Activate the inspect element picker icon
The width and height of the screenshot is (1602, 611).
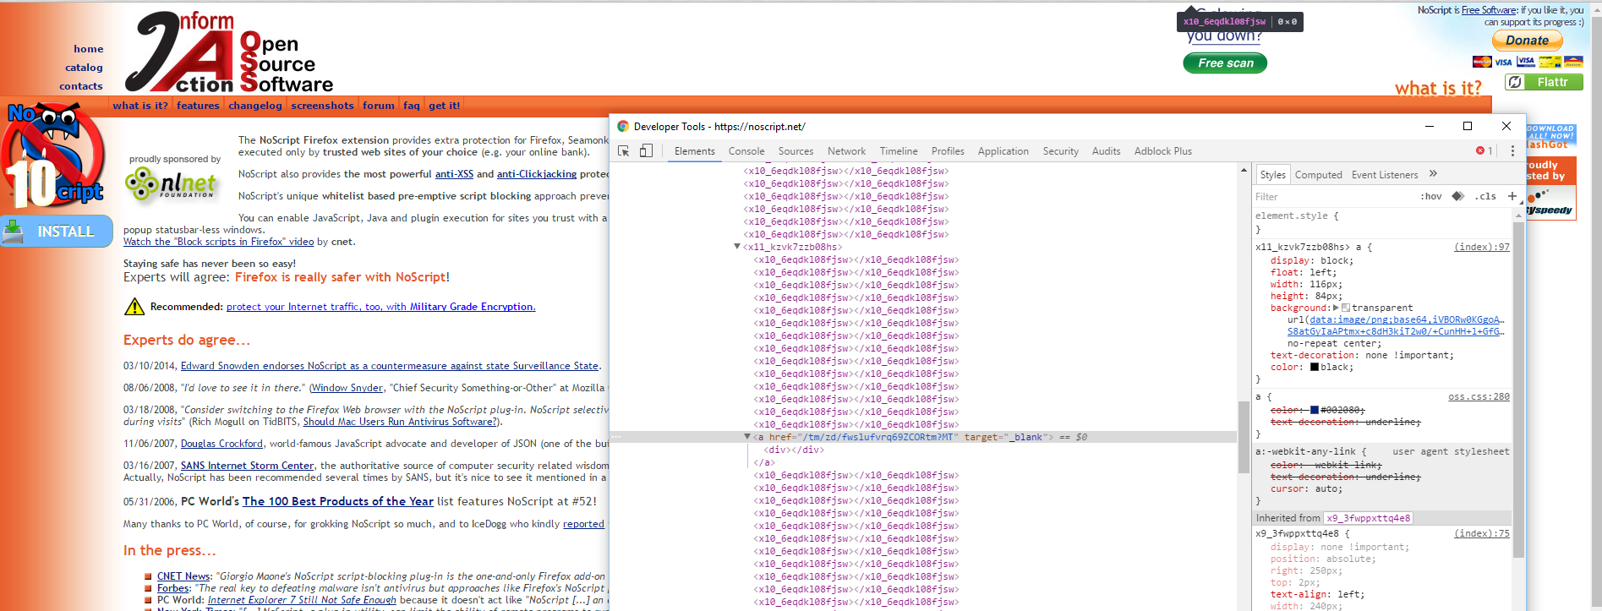(x=624, y=150)
